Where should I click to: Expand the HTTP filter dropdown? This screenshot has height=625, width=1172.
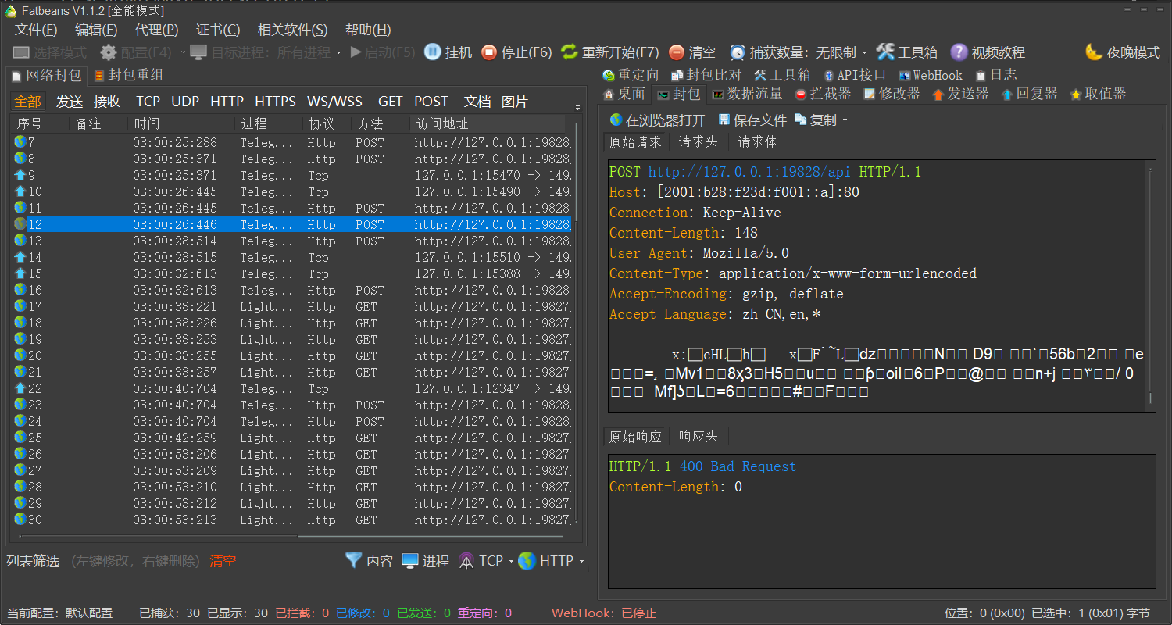[581, 561]
